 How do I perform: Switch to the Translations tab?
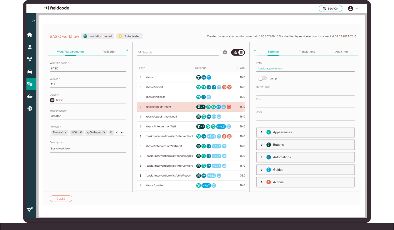pos(307,52)
